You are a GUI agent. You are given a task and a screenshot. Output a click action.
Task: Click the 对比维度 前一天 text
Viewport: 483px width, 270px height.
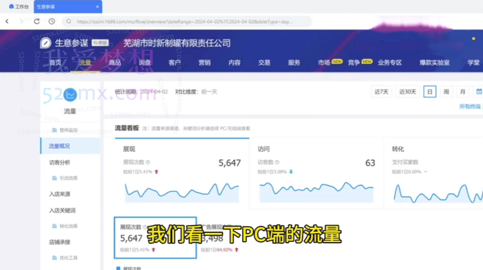coord(196,92)
